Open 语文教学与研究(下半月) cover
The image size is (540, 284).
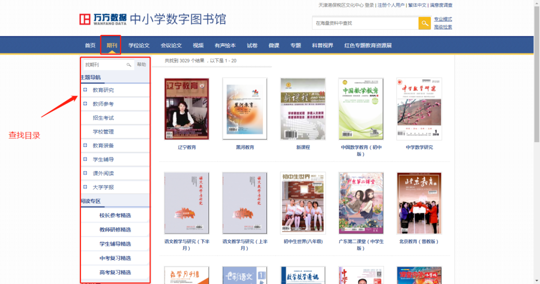coord(186,203)
